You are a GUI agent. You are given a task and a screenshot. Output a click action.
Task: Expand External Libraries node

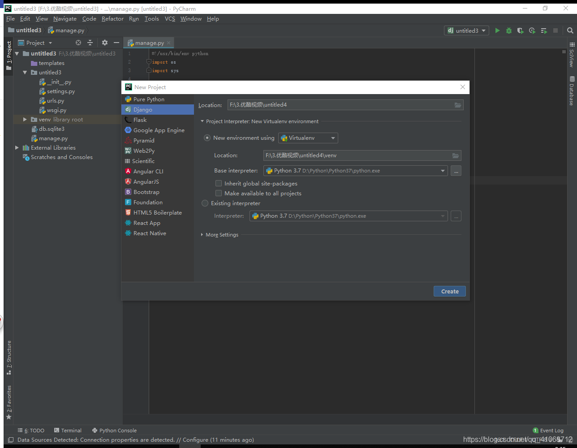pos(17,147)
